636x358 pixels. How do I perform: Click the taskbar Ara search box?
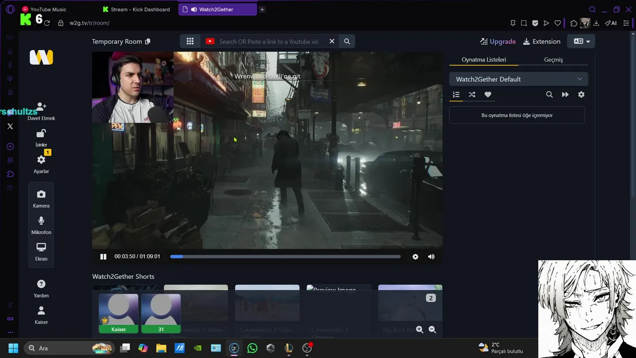(x=69, y=348)
